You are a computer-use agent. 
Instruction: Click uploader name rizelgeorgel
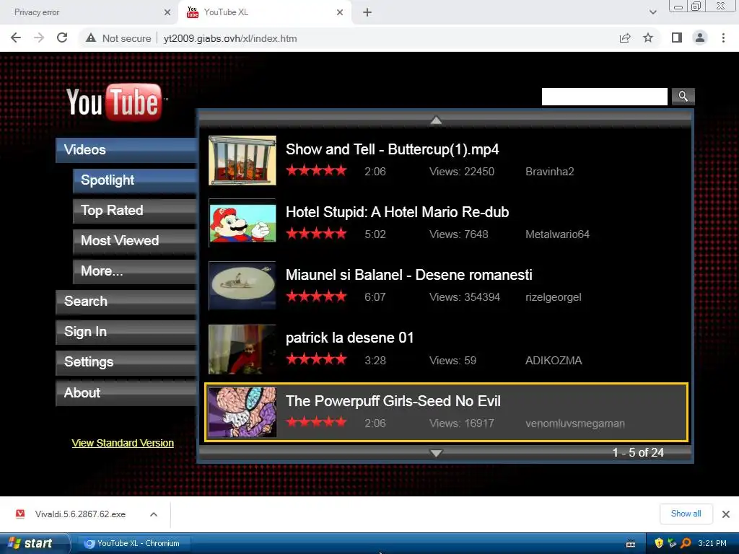click(554, 297)
